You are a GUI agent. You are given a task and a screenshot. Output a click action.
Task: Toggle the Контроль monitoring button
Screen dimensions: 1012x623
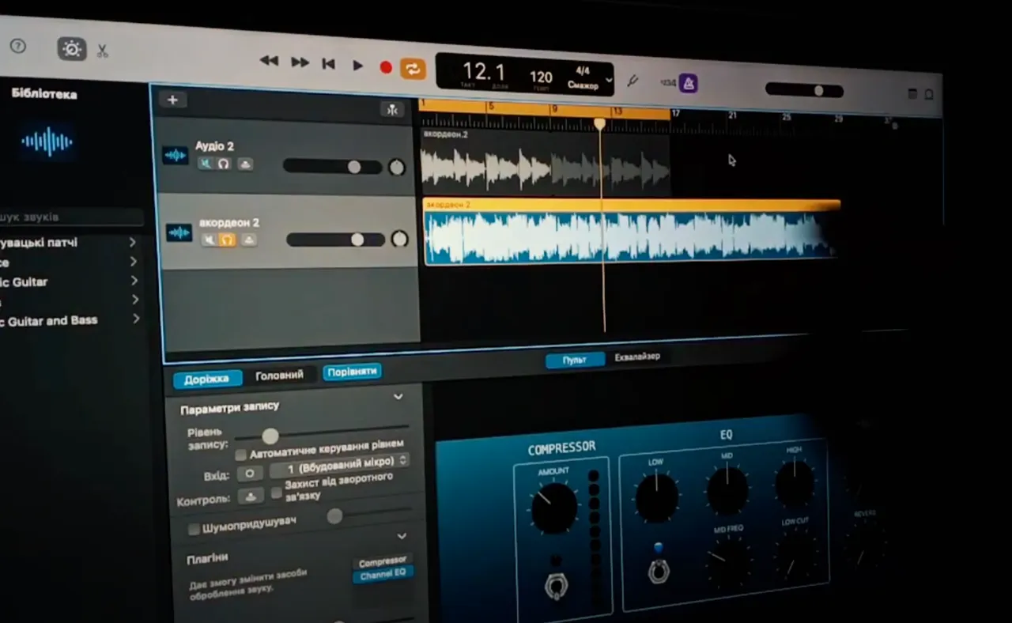[x=251, y=497]
